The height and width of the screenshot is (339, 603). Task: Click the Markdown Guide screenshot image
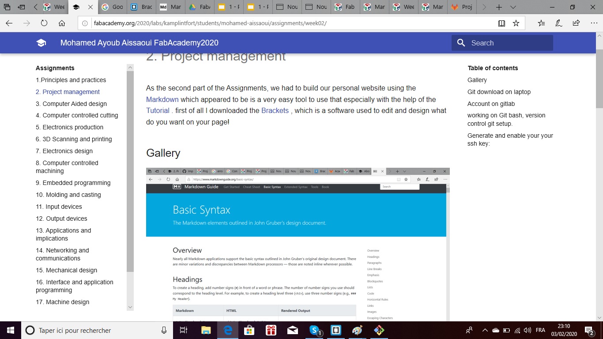[298, 244]
